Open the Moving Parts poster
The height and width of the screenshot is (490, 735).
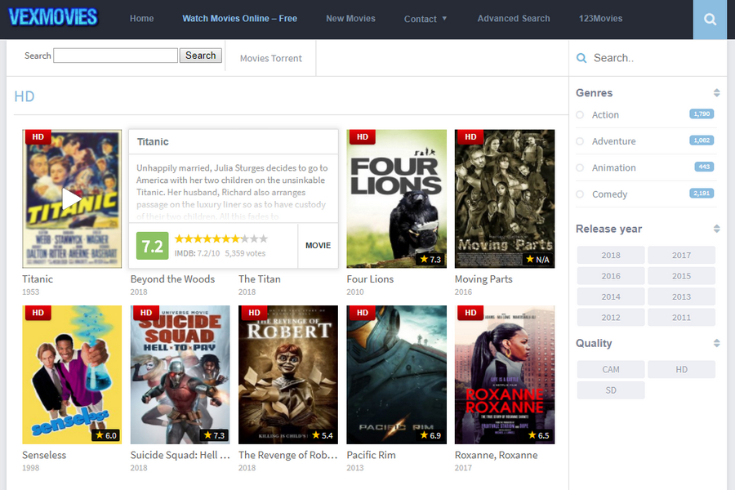pos(505,198)
